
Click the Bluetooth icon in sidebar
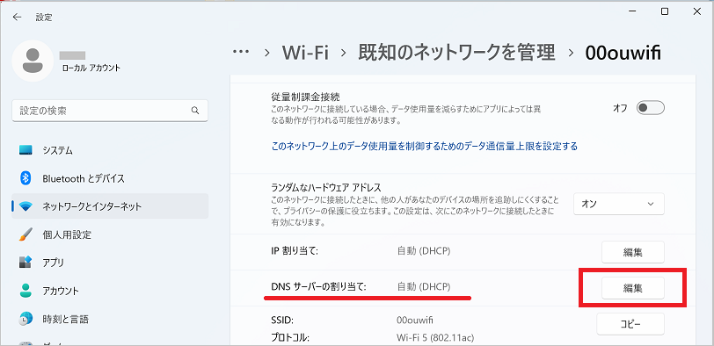[26, 178]
